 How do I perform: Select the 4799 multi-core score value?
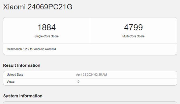[x=133, y=27]
